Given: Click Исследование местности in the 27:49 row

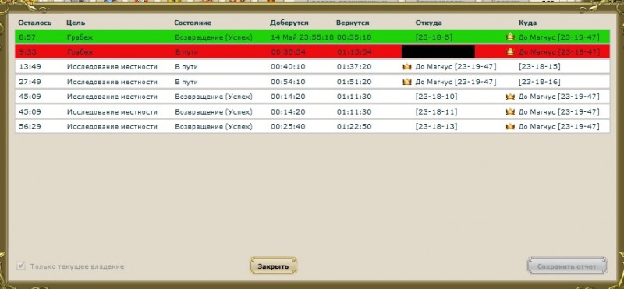Looking at the screenshot, I should pos(112,82).
